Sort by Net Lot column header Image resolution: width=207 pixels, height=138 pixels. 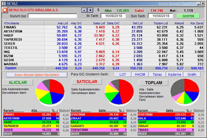pyautogui.click(x=131, y=23)
